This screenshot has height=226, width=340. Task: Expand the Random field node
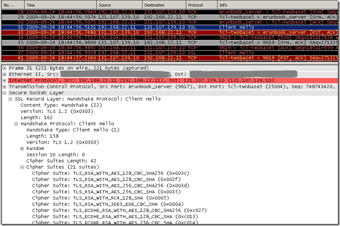click(x=22, y=148)
